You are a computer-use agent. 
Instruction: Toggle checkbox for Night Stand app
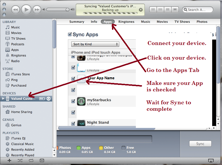pos(73,123)
